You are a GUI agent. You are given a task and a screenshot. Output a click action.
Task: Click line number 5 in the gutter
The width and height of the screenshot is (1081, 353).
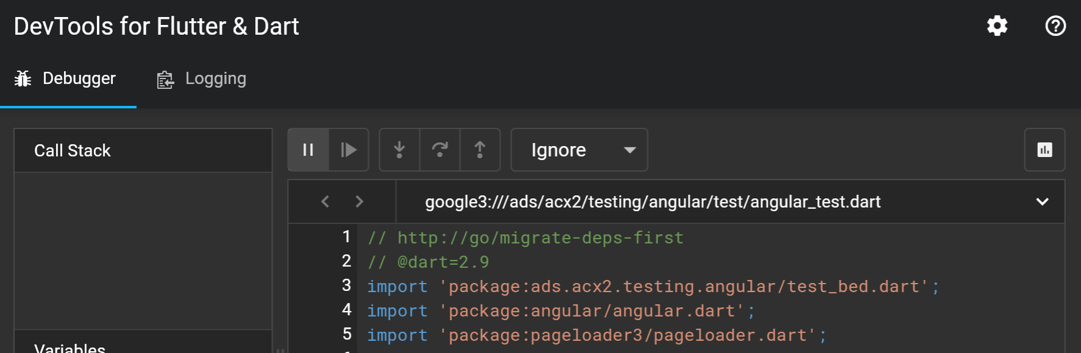click(347, 334)
